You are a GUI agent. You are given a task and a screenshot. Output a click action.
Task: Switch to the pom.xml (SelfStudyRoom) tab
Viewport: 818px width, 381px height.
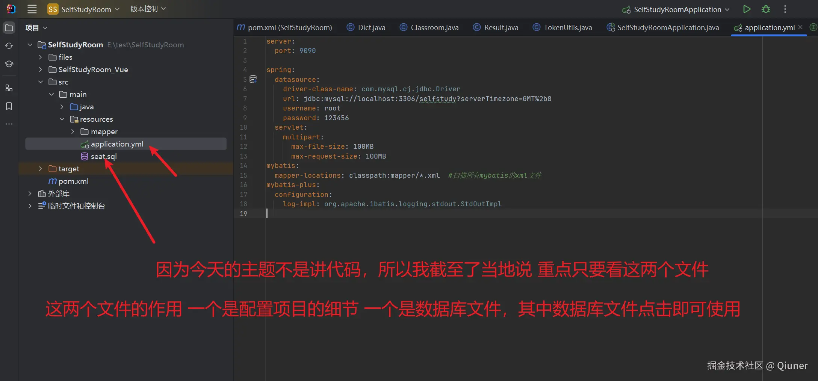tap(284, 27)
